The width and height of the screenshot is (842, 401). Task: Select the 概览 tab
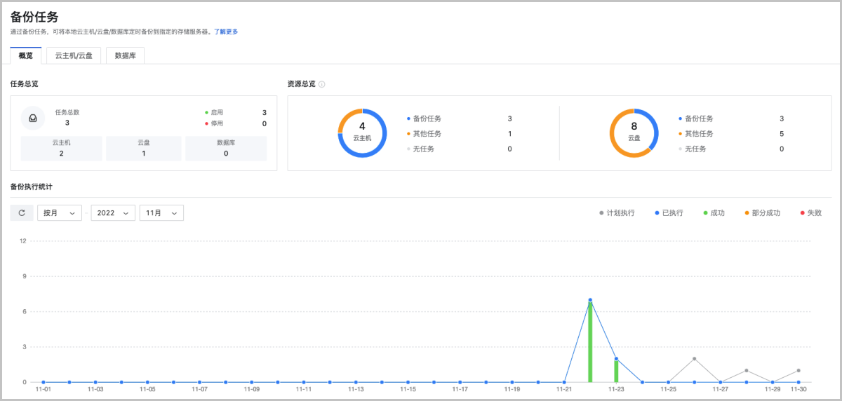click(25, 55)
